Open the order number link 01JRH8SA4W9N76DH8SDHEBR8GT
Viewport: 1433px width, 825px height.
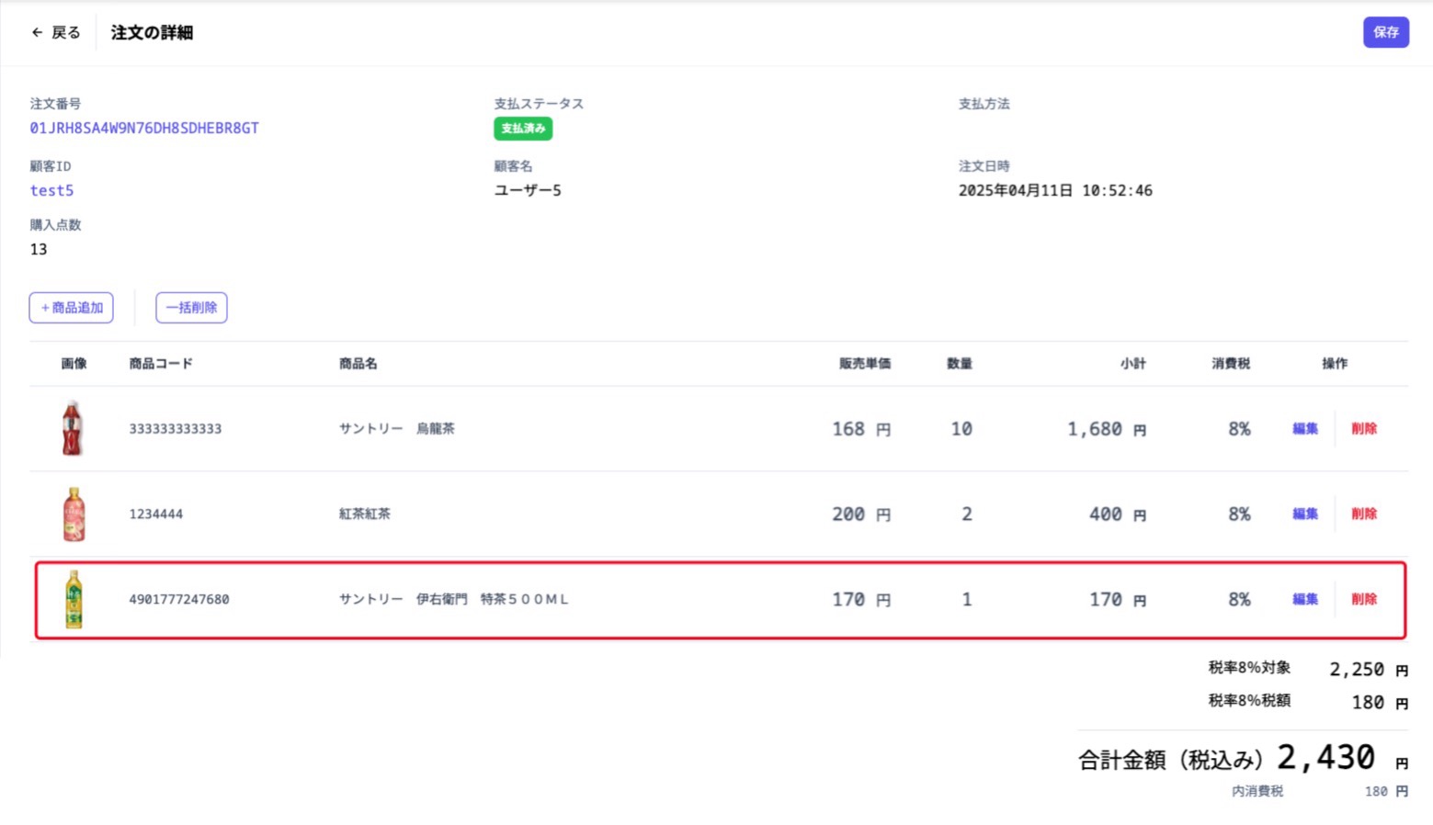(143, 128)
